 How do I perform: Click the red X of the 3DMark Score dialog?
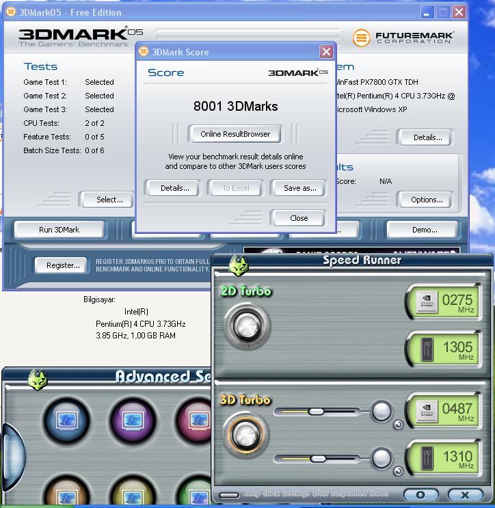(x=326, y=52)
